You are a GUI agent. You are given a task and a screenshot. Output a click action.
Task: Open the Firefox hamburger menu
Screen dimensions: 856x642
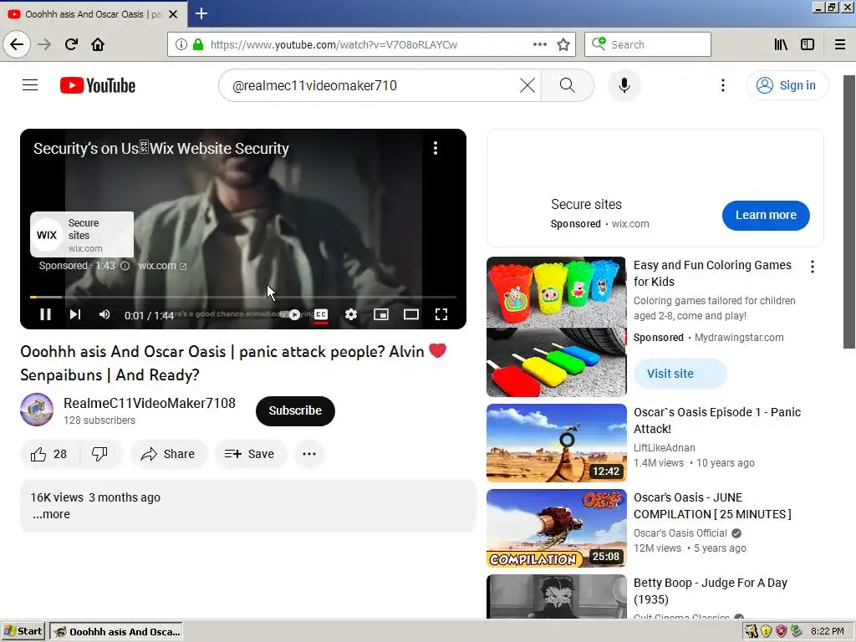[840, 44]
